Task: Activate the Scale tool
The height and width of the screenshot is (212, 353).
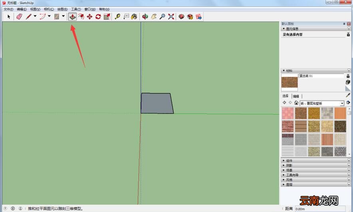Action: coord(107,17)
